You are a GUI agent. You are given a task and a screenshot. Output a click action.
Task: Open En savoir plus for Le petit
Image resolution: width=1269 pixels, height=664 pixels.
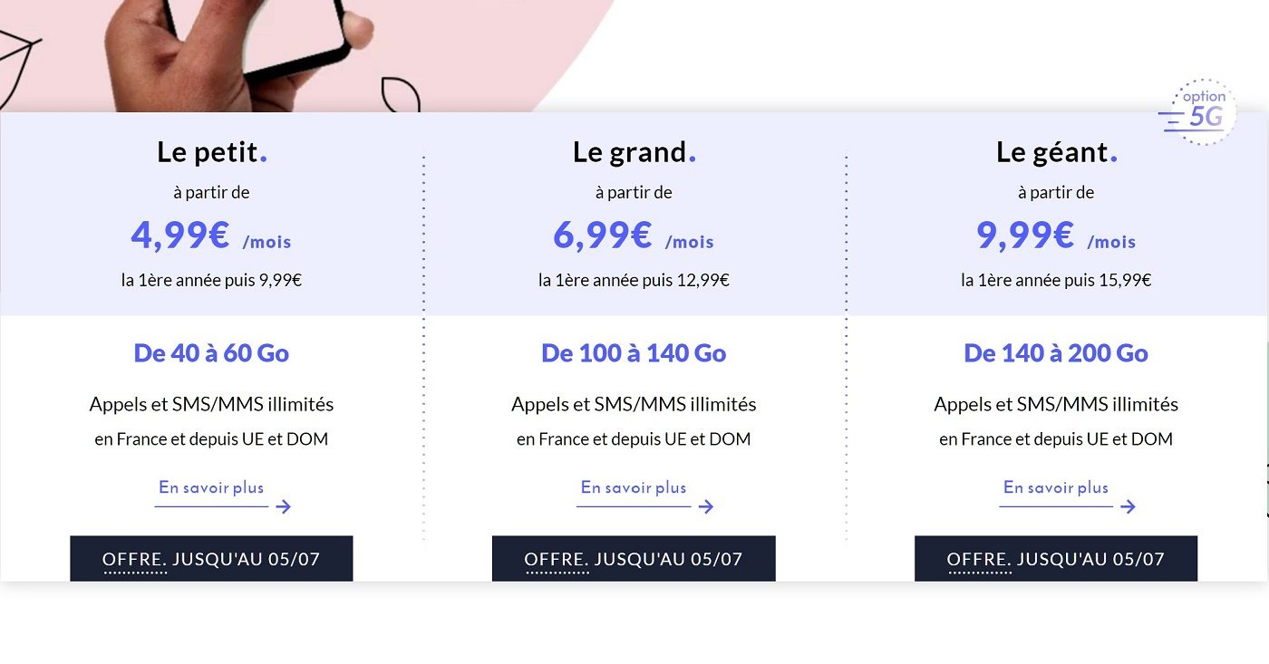click(211, 487)
